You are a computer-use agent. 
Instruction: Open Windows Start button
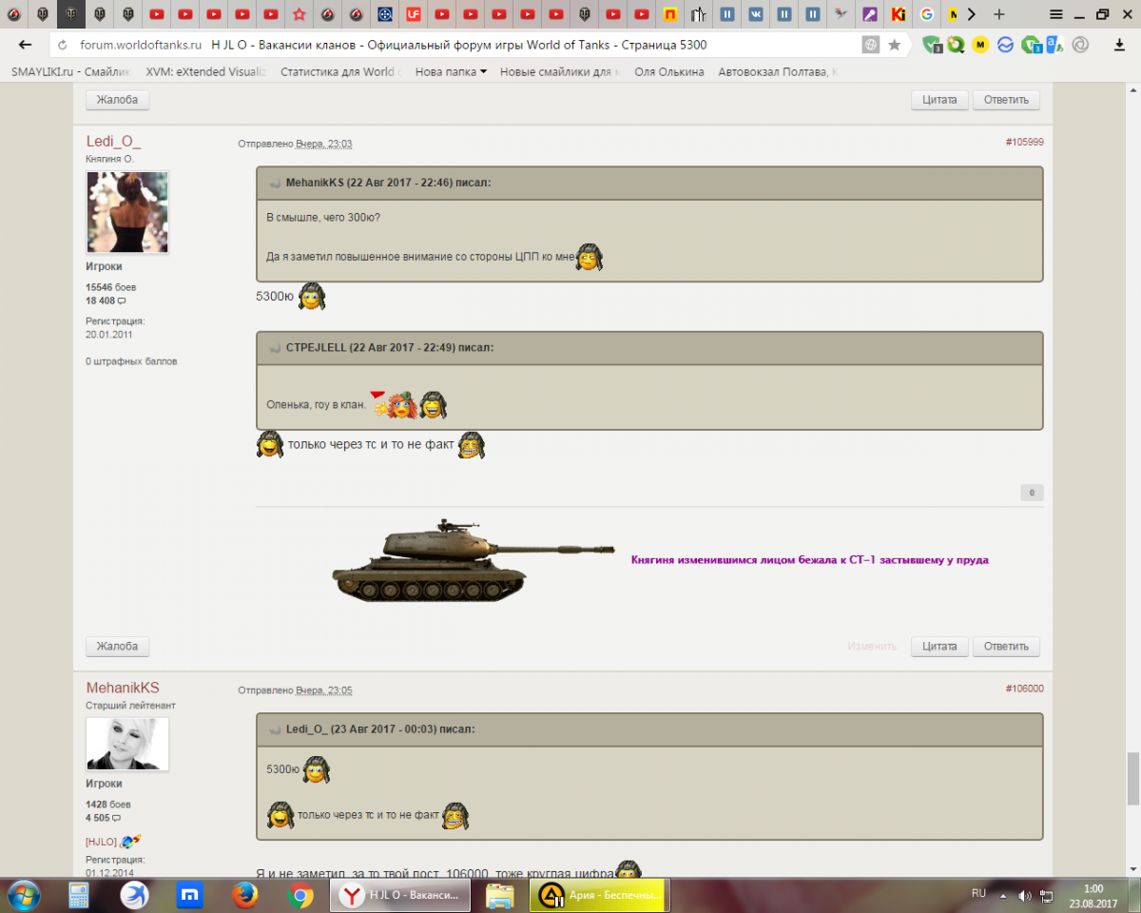(23, 895)
